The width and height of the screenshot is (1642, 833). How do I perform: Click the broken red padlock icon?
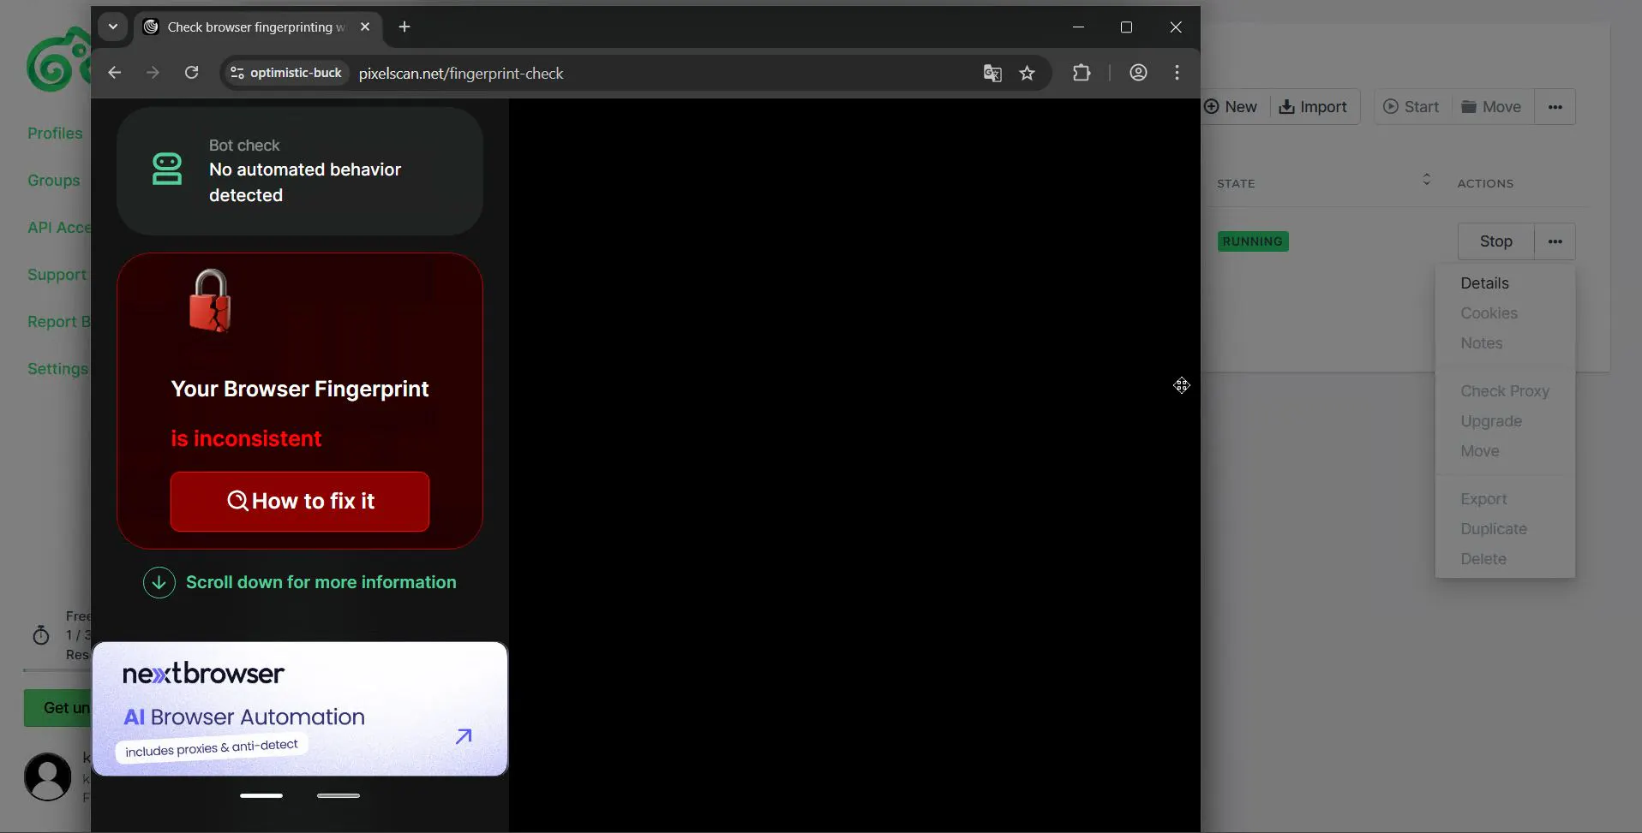coord(210,300)
